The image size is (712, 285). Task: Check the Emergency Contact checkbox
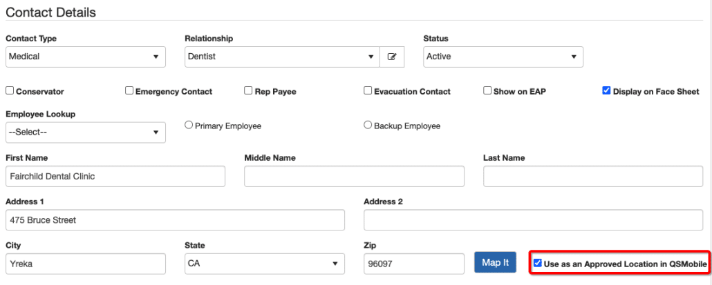pos(129,91)
